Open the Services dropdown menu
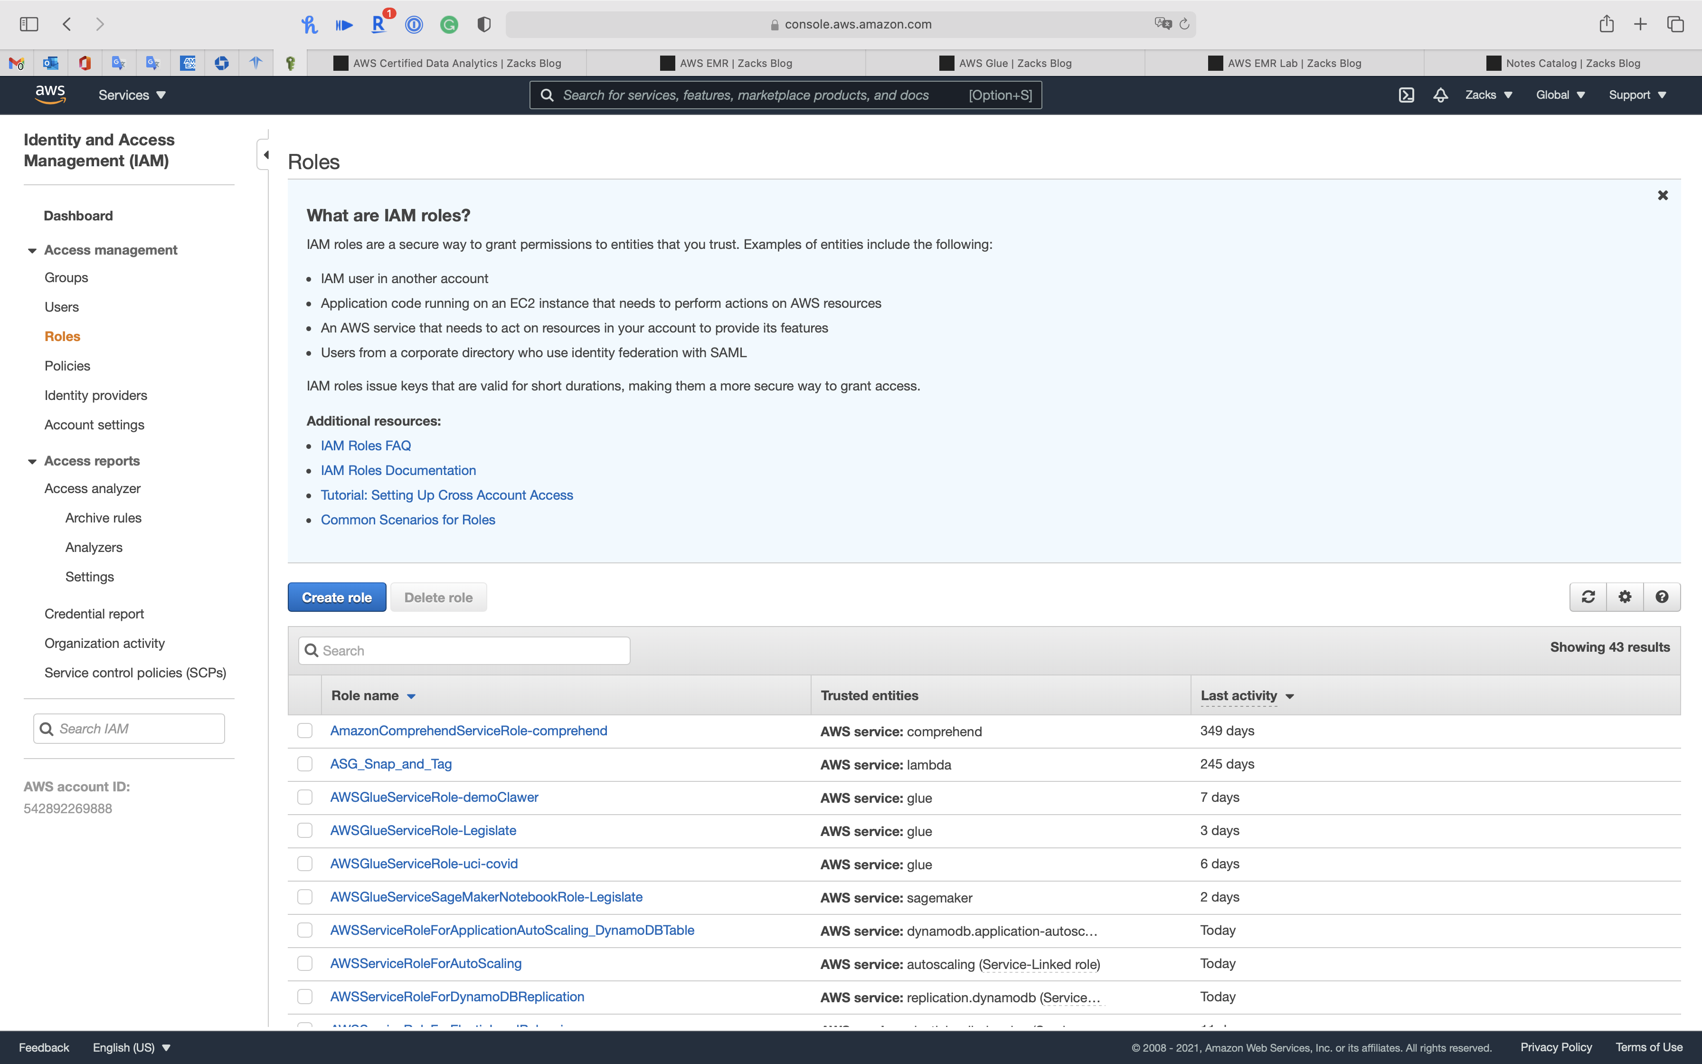This screenshot has height=1064, width=1702. tap(132, 95)
